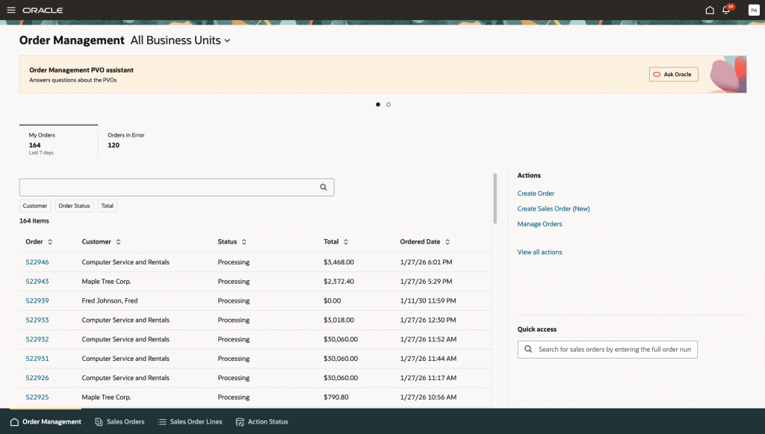765x434 pixels.
Task: Click the 1/27/26 6:01 PM date cell
Action: 426,262
